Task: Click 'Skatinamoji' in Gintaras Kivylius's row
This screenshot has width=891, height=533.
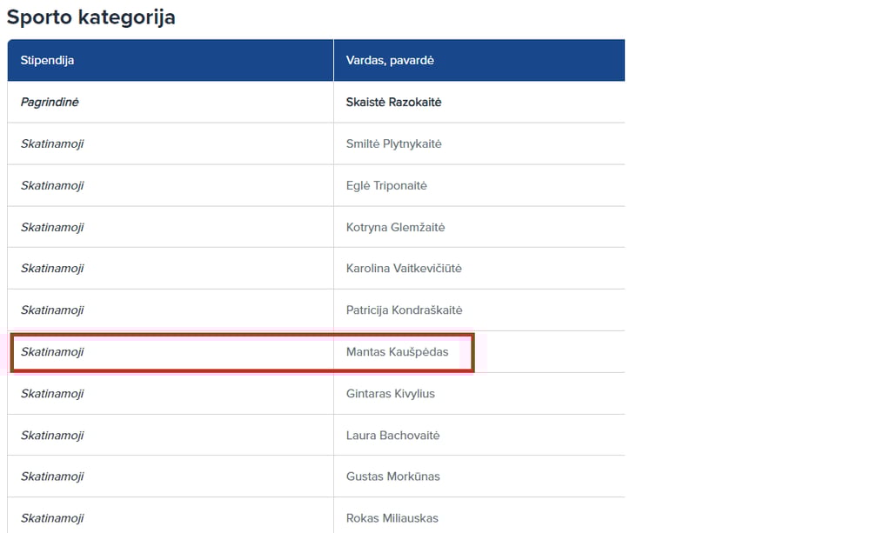Action: pyautogui.click(x=52, y=393)
